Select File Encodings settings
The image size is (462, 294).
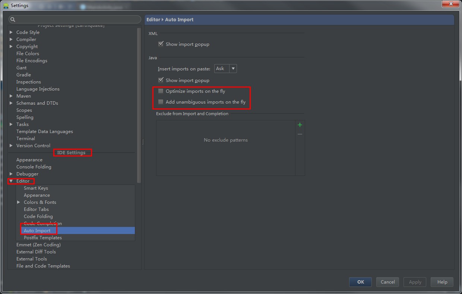(x=32, y=61)
